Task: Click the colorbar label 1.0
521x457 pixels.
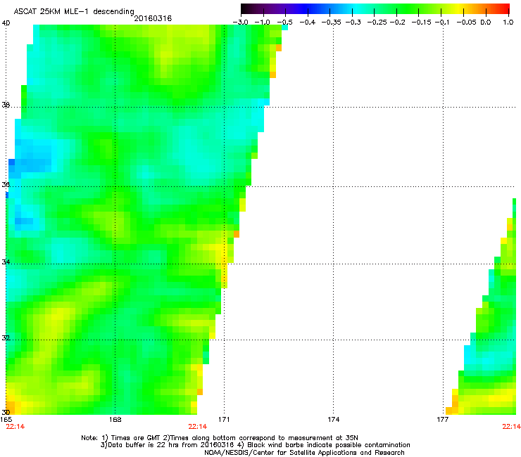Action: click(x=508, y=22)
